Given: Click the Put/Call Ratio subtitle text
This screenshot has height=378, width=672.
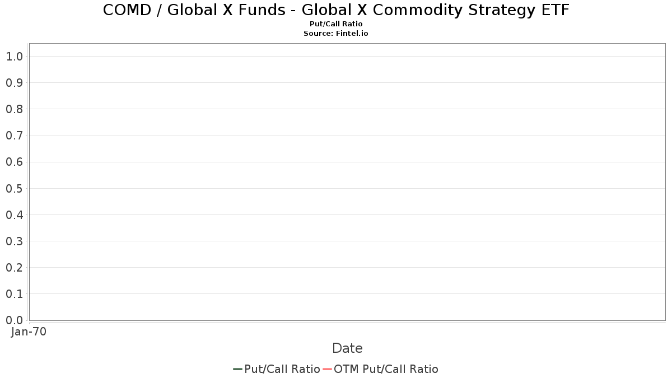Looking at the screenshot, I should click(336, 24).
